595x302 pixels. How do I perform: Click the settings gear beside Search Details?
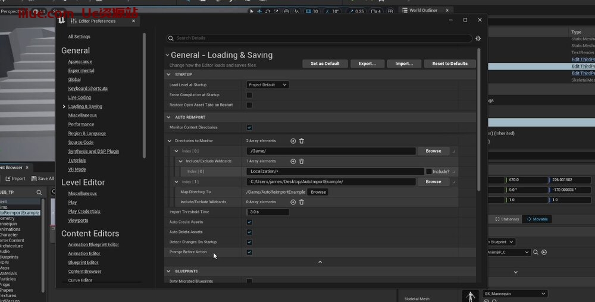[x=478, y=38]
